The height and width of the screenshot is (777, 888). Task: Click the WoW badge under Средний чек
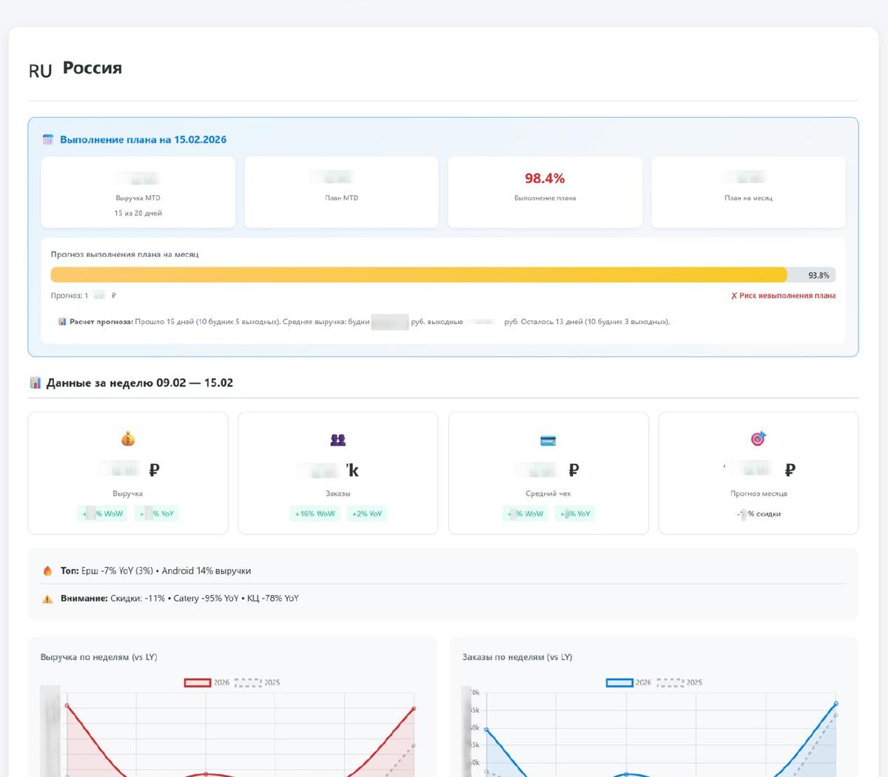click(x=525, y=514)
